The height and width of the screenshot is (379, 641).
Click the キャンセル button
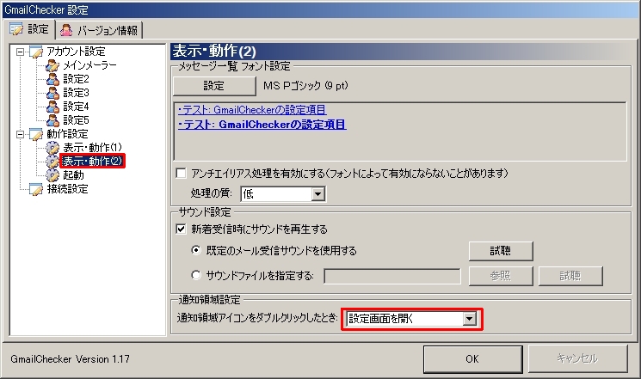click(x=577, y=359)
